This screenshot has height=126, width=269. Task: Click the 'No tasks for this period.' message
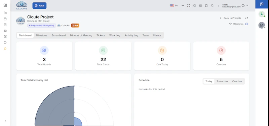[152, 89]
